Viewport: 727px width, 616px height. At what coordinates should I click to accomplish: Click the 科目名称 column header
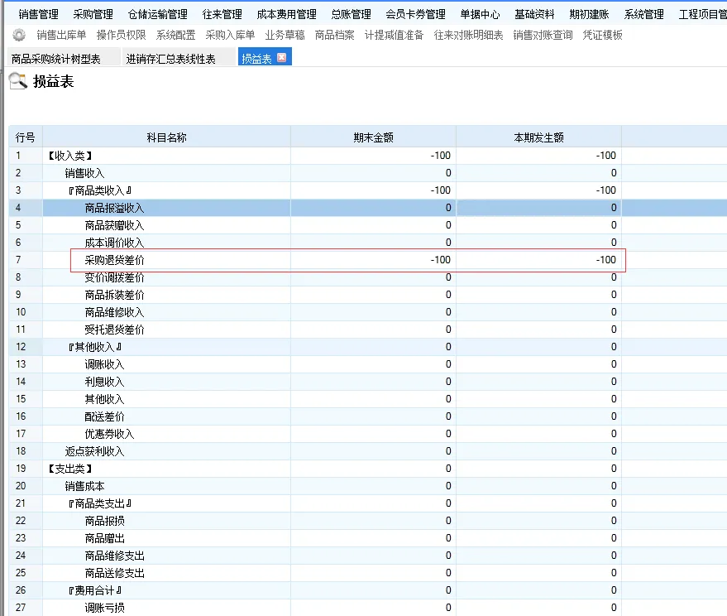click(166, 137)
